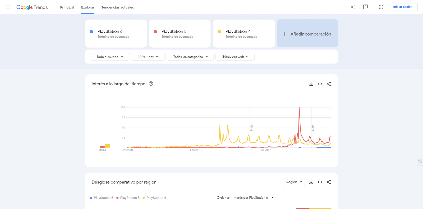Viewport: 423px width, 209px height.
Task: Open the Búsqueda web type dropdown
Action: point(235,57)
